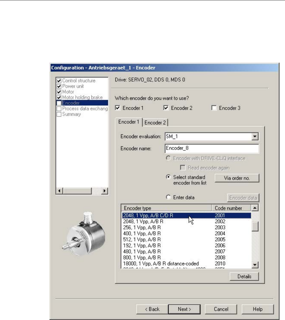Image resolution: width=285 pixels, height=320 pixels.
Task: Choose 'Select standard encoder from list' option
Action: pyautogui.click(x=168, y=177)
